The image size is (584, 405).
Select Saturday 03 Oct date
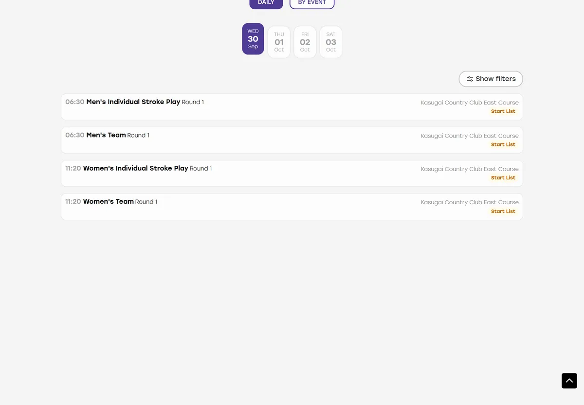tap(331, 42)
